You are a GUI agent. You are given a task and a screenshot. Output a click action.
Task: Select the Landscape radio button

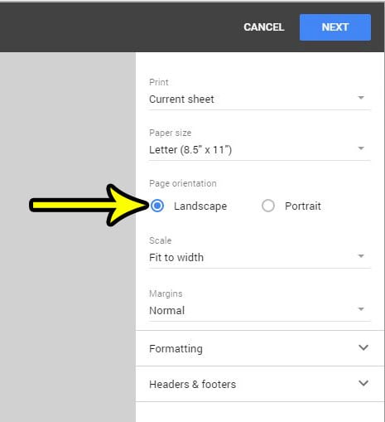tap(157, 206)
